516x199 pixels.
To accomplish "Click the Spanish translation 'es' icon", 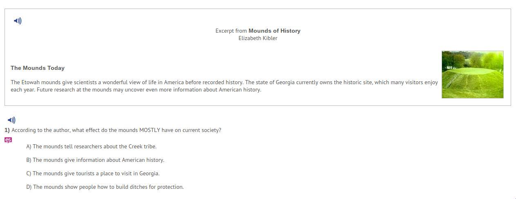I will 8,140.
